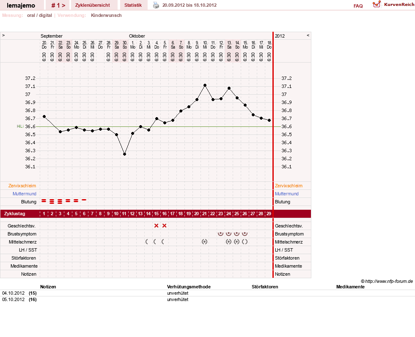
Task: Click 'unverhütet' in the 04.10.2012 row
Action: click(x=178, y=293)
